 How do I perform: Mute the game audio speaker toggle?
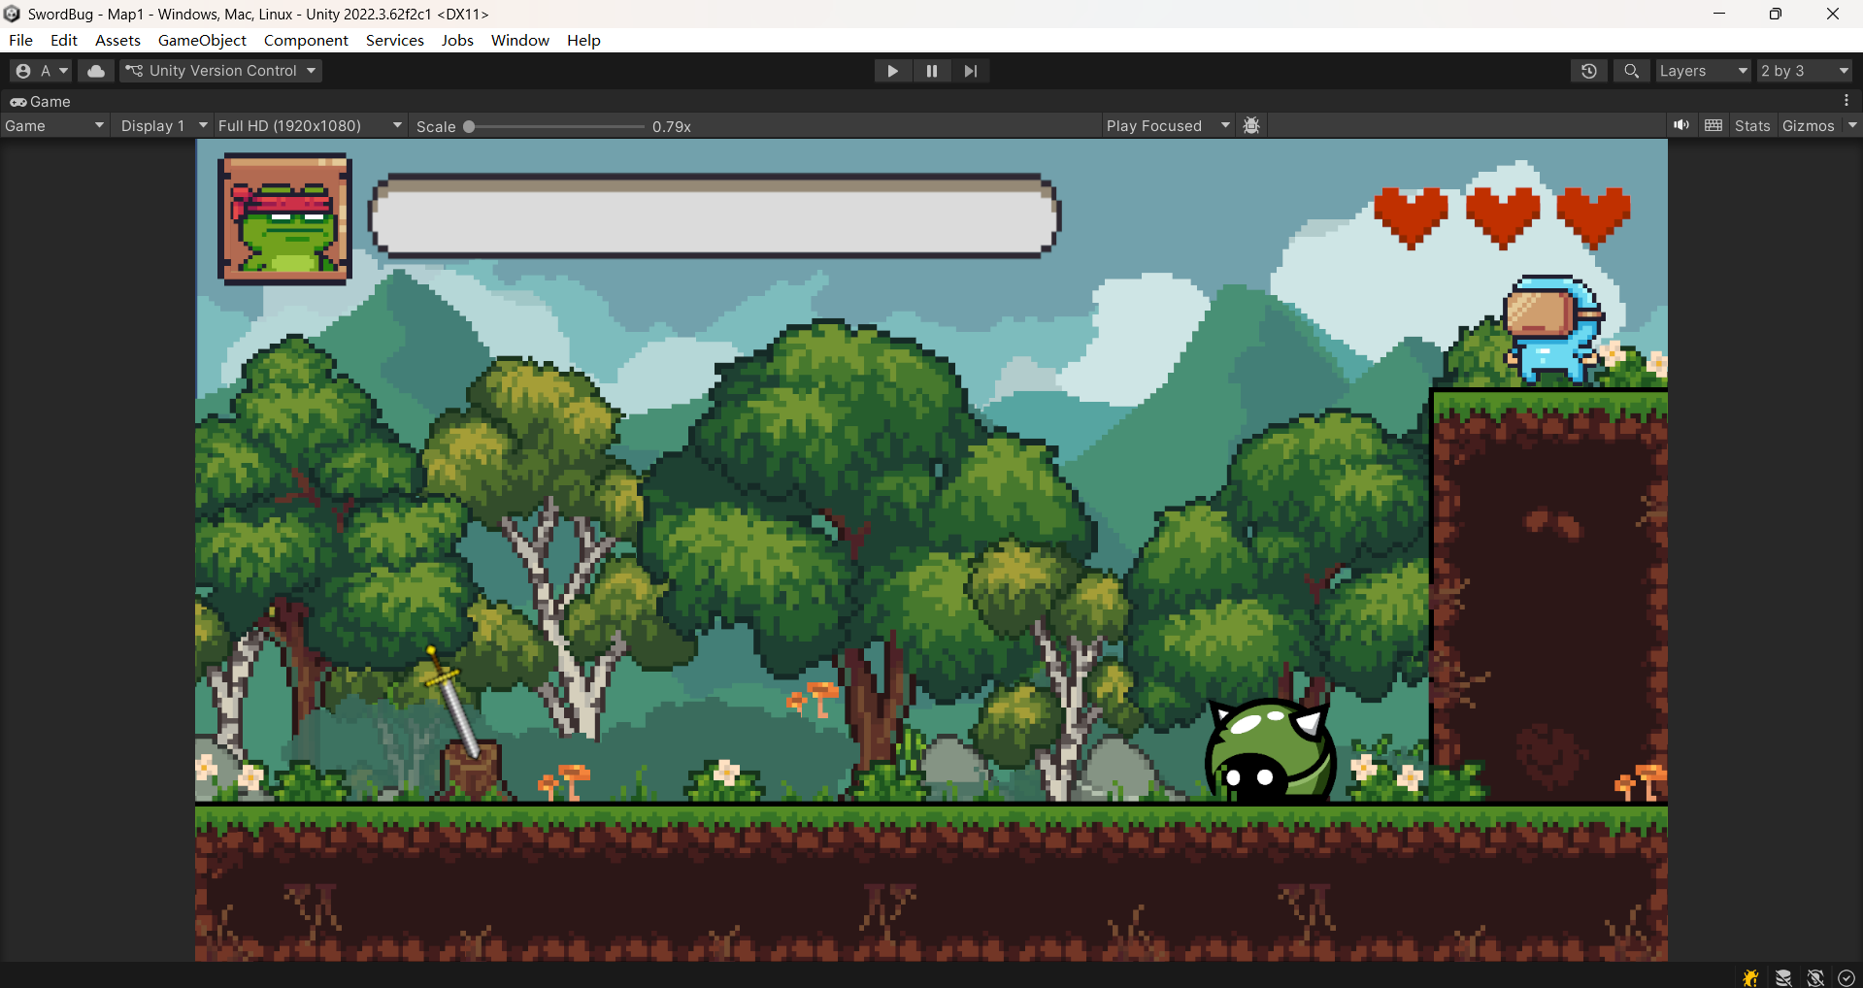pos(1681,125)
